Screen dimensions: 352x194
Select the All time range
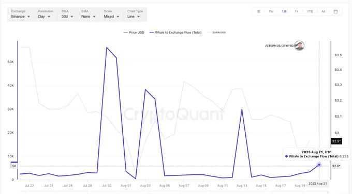323,11
